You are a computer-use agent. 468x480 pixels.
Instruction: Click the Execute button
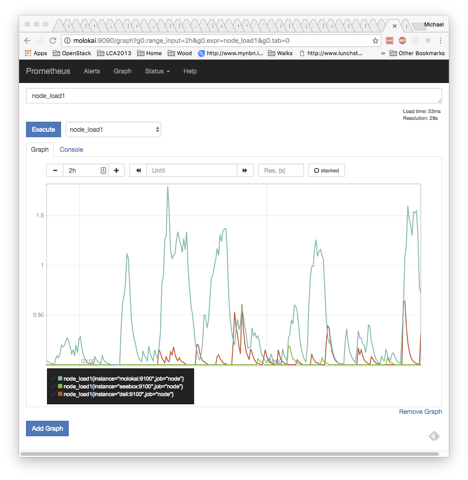pos(43,129)
